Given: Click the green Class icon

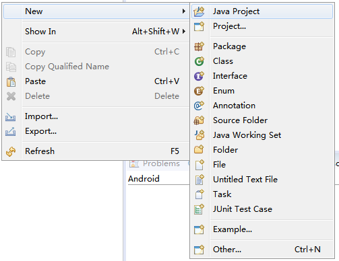Looking at the screenshot, I should coord(199,61).
